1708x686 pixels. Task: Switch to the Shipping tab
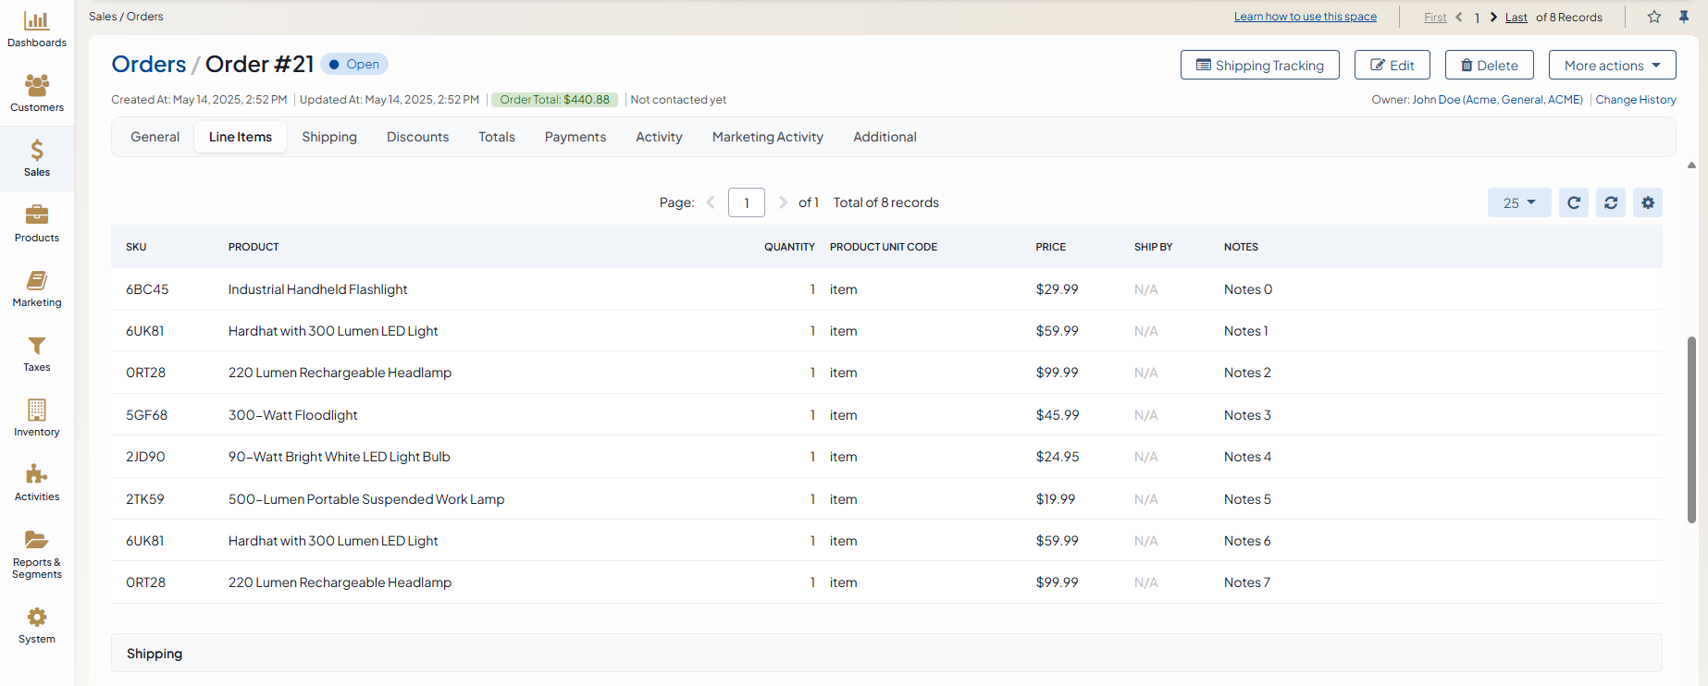pyautogui.click(x=328, y=137)
